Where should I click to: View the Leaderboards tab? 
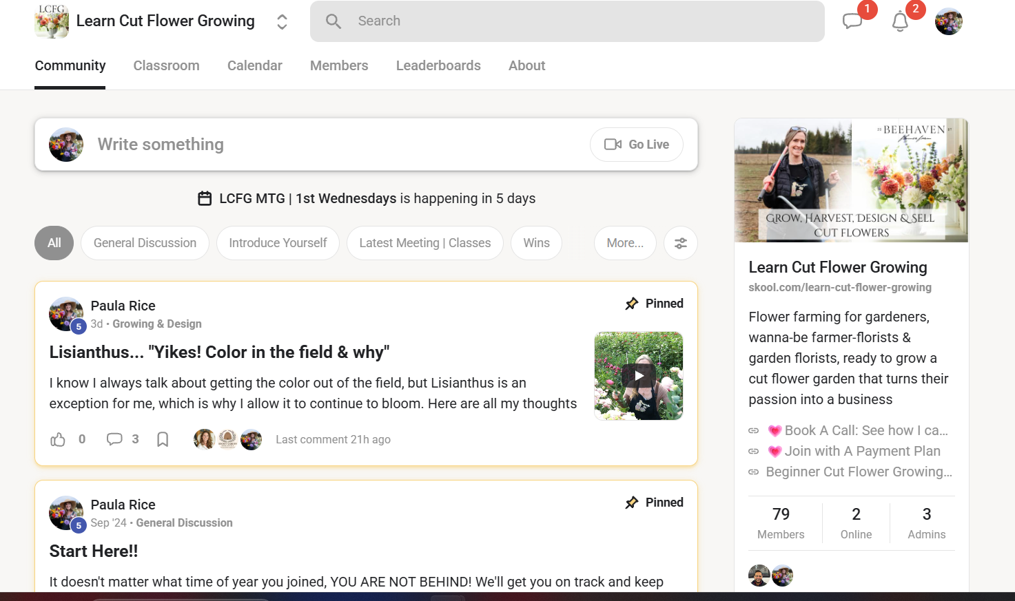tap(438, 65)
